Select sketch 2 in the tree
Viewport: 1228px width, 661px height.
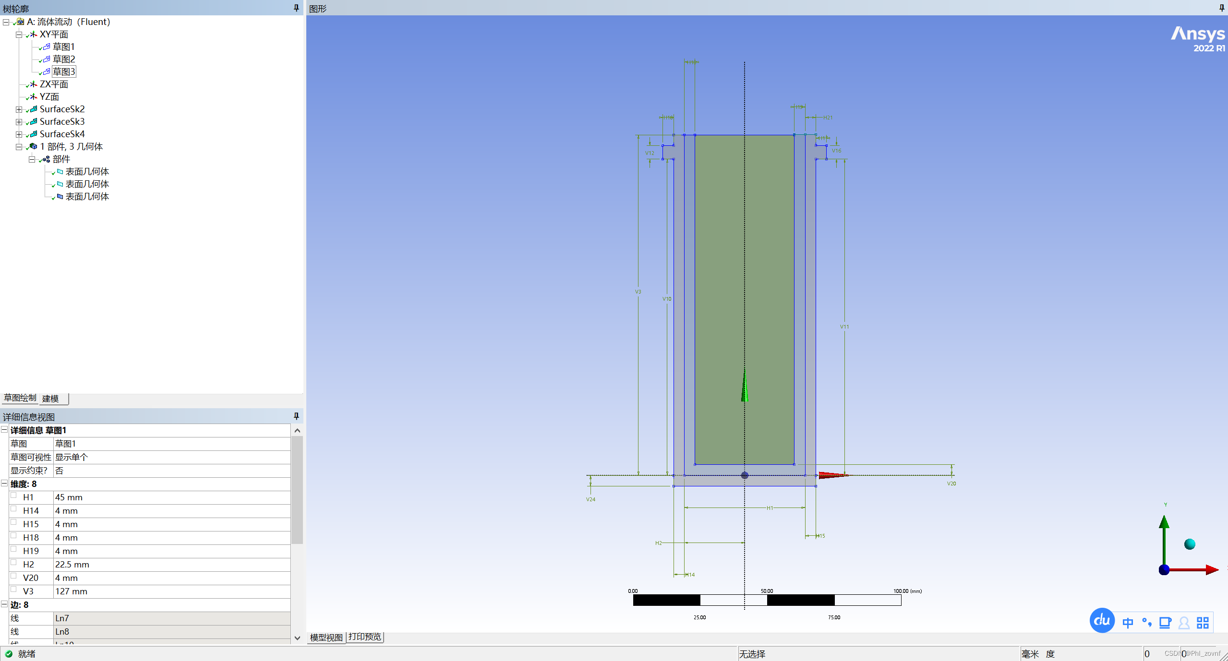pyautogui.click(x=63, y=59)
